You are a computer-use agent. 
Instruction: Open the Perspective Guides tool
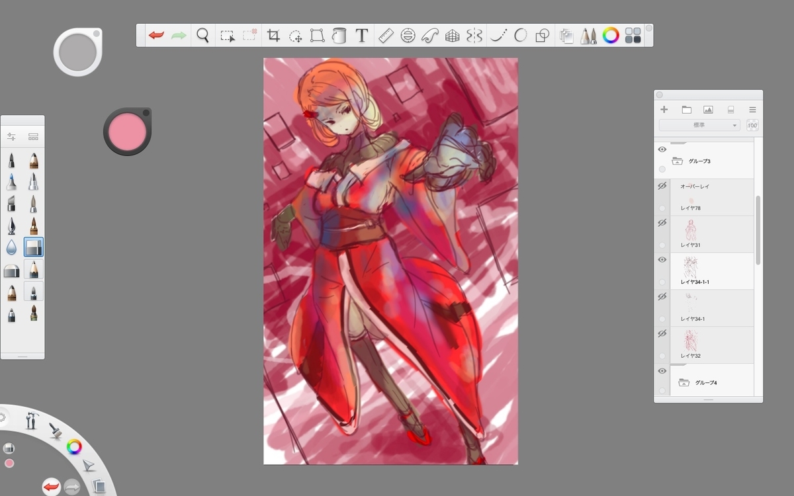[x=452, y=36]
